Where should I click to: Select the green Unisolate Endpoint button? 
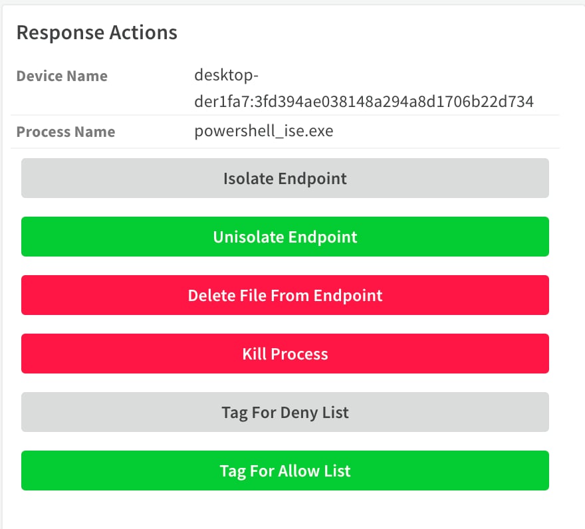(x=285, y=237)
